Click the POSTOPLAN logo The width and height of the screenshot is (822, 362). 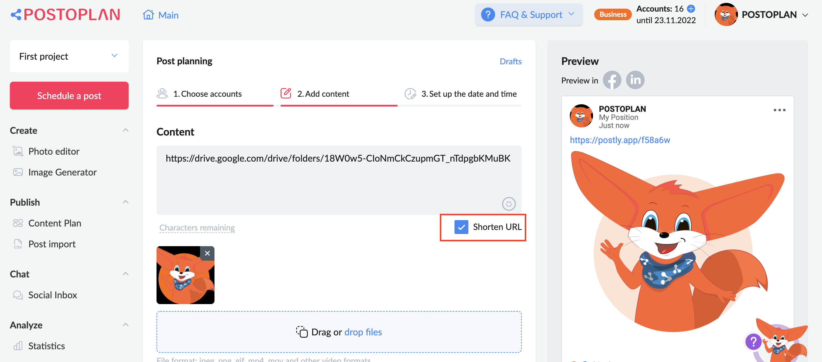[66, 15]
